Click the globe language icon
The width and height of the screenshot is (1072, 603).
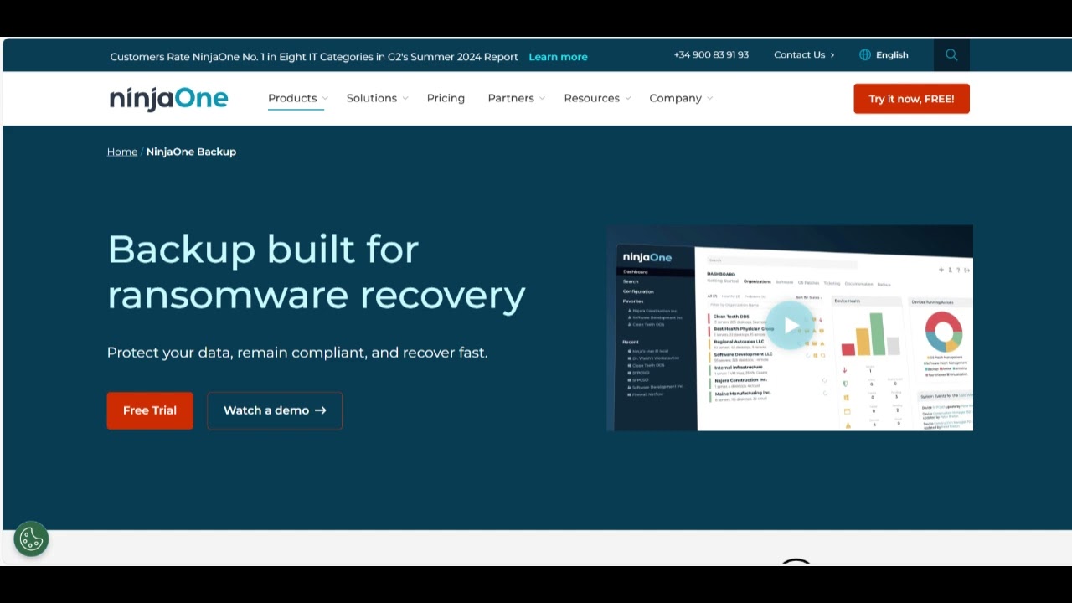click(865, 55)
